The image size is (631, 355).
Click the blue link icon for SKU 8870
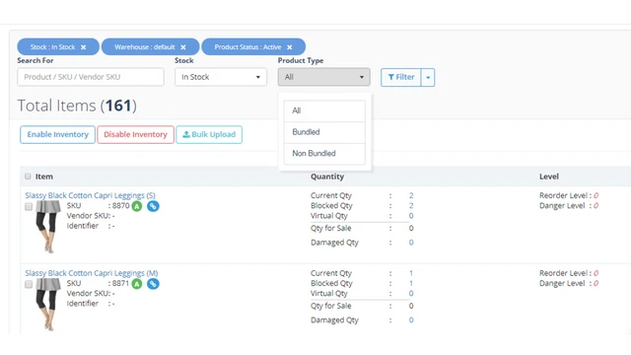click(x=153, y=206)
